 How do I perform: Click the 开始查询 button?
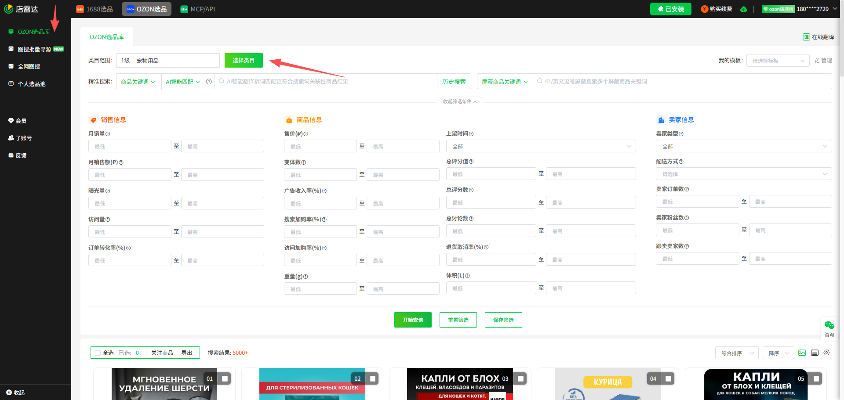[413, 320]
